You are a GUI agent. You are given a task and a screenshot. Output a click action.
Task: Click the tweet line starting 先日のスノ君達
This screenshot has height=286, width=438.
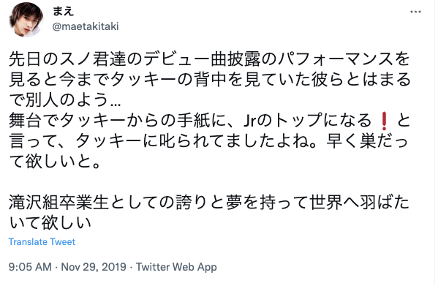click(210, 59)
